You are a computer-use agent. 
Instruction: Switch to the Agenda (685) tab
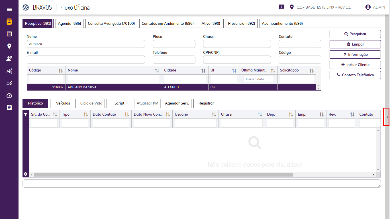(70, 23)
